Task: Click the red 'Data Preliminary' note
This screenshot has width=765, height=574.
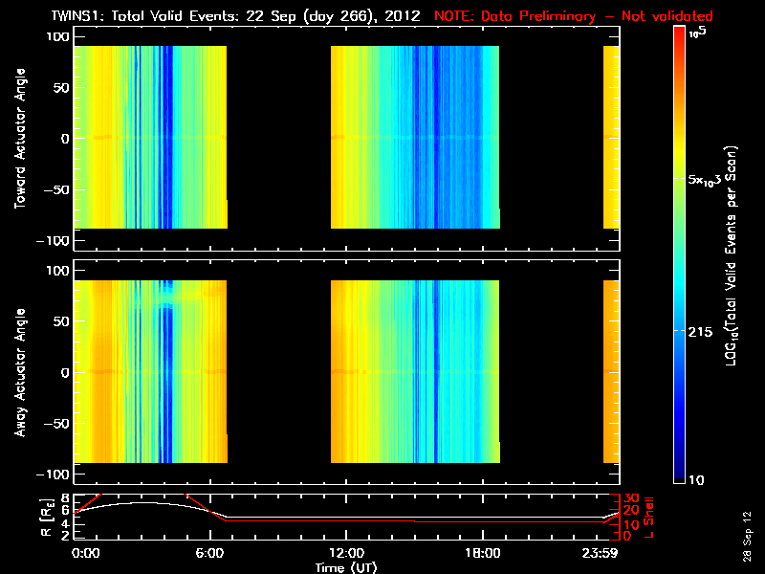Action: click(574, 16)
